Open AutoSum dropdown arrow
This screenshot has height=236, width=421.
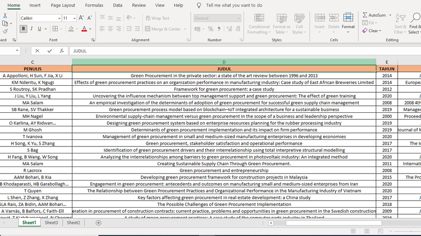[x=390, y=15]
